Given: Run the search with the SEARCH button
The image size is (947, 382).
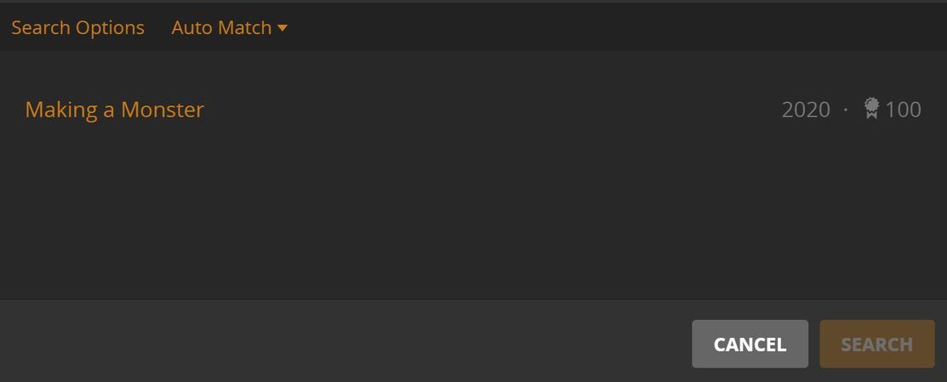Looking at the screenshot, I should 877,344.
